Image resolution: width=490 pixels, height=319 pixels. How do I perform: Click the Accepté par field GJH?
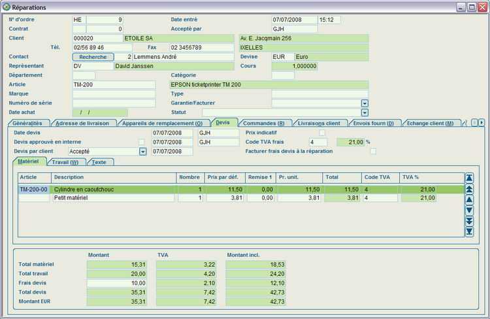[x=295, y=29]
